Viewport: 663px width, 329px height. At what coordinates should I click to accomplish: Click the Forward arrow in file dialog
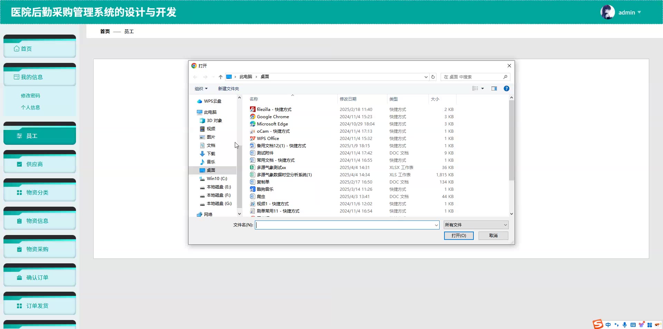[205, 77]
